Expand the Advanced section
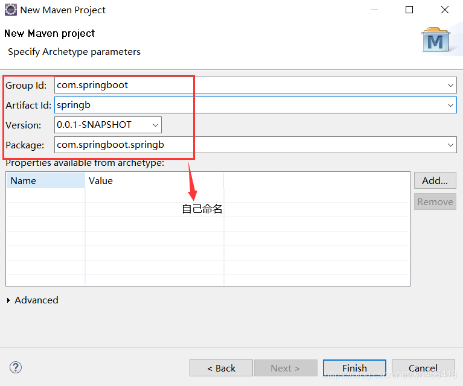This screenshot has height=386, width=463. click(8, 300)
